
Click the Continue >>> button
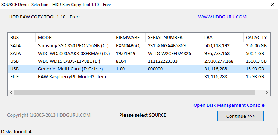click(241, 116)
